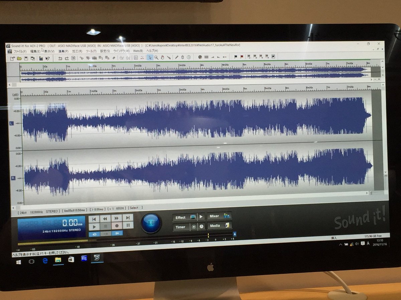This screenshot has height=300, width=401.
Task: Open the 編集(E) menu
Action: tap(35, 51)
